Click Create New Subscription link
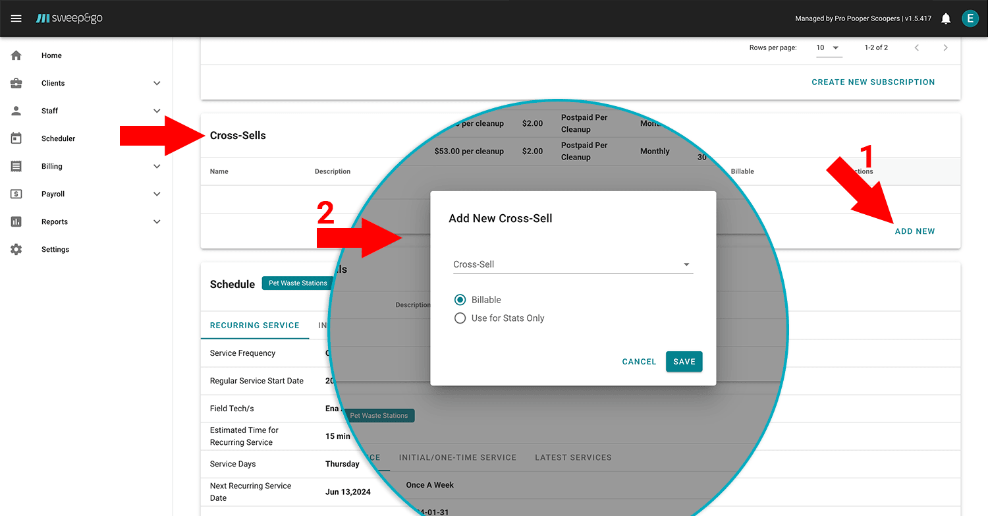This screenshot has width=988, height=516. point(873,82)
